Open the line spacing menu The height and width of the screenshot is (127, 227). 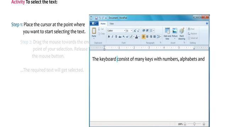(159, 37)
